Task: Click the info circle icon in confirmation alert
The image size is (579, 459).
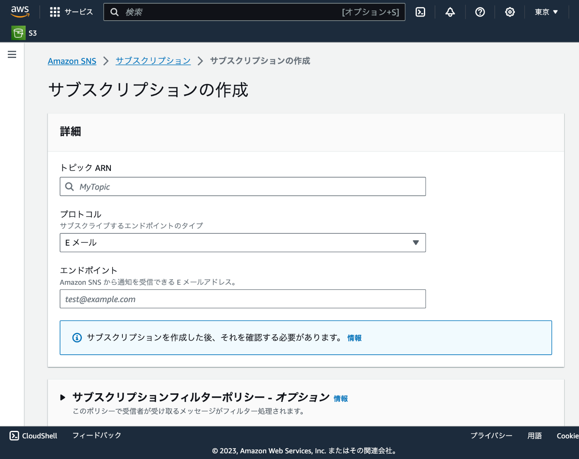Action: pyautogui.click(x=77, y=338)
